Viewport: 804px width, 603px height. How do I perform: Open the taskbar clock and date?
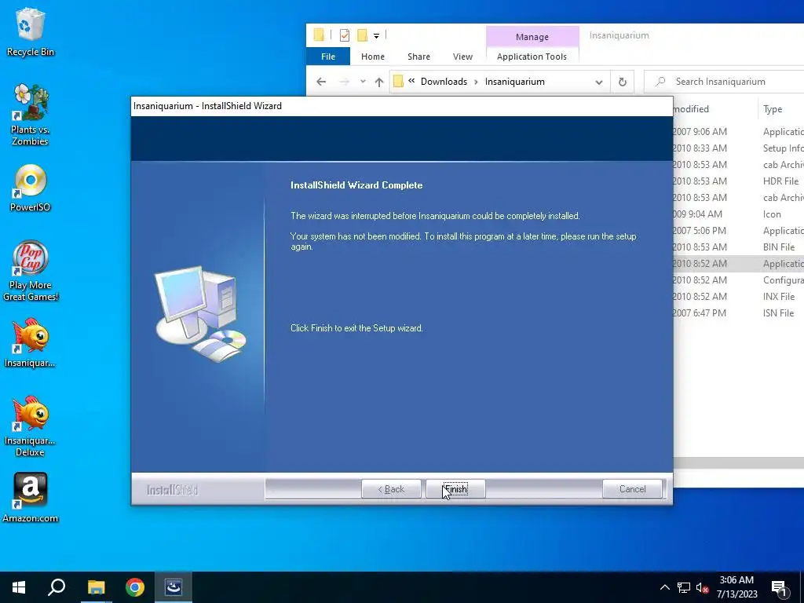click(736, 587)
